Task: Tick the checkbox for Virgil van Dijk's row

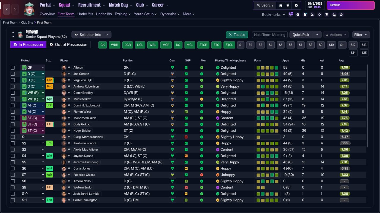Action: click(13, 80)
